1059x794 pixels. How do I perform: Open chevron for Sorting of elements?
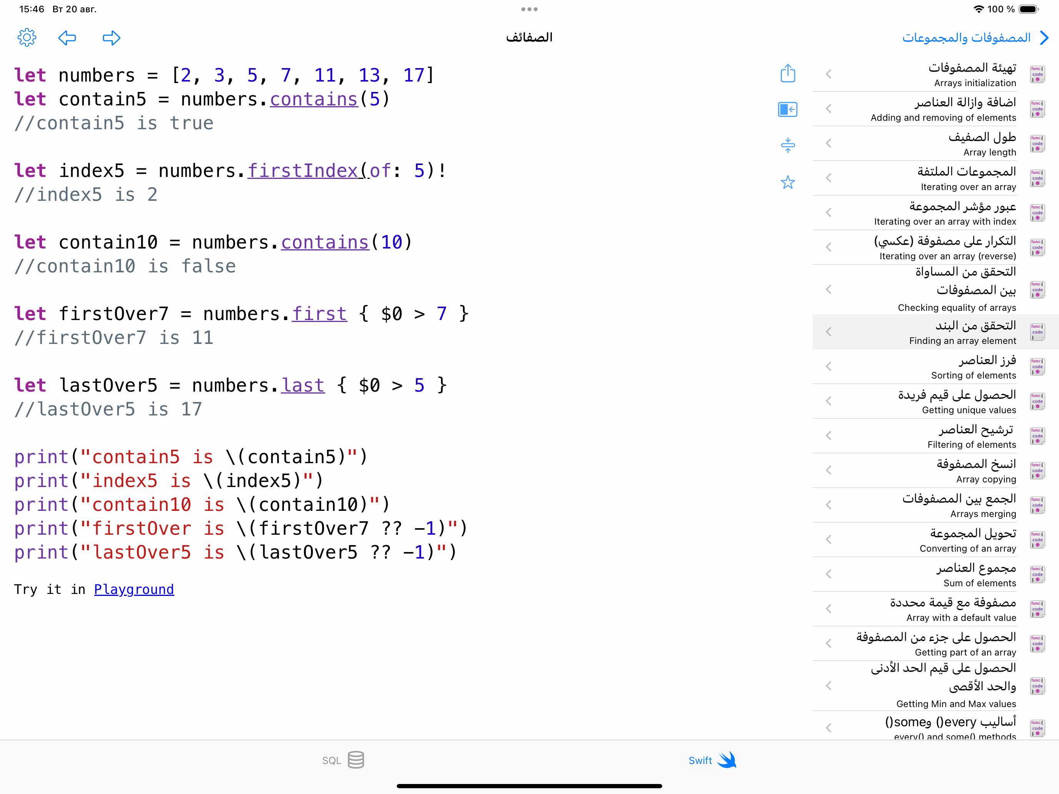829,367
